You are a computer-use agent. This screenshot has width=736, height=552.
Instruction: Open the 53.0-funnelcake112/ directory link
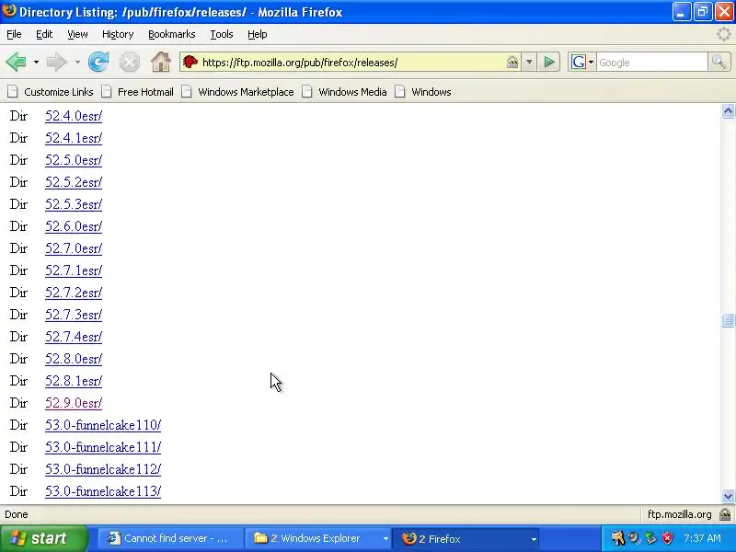pyautogui.click(x=103, y=469)
